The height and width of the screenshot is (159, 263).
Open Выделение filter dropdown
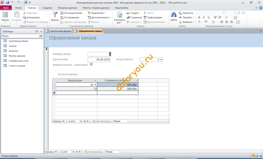[97, 13]
